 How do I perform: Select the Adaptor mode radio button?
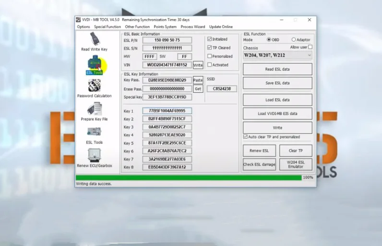[x=294, y=39]
